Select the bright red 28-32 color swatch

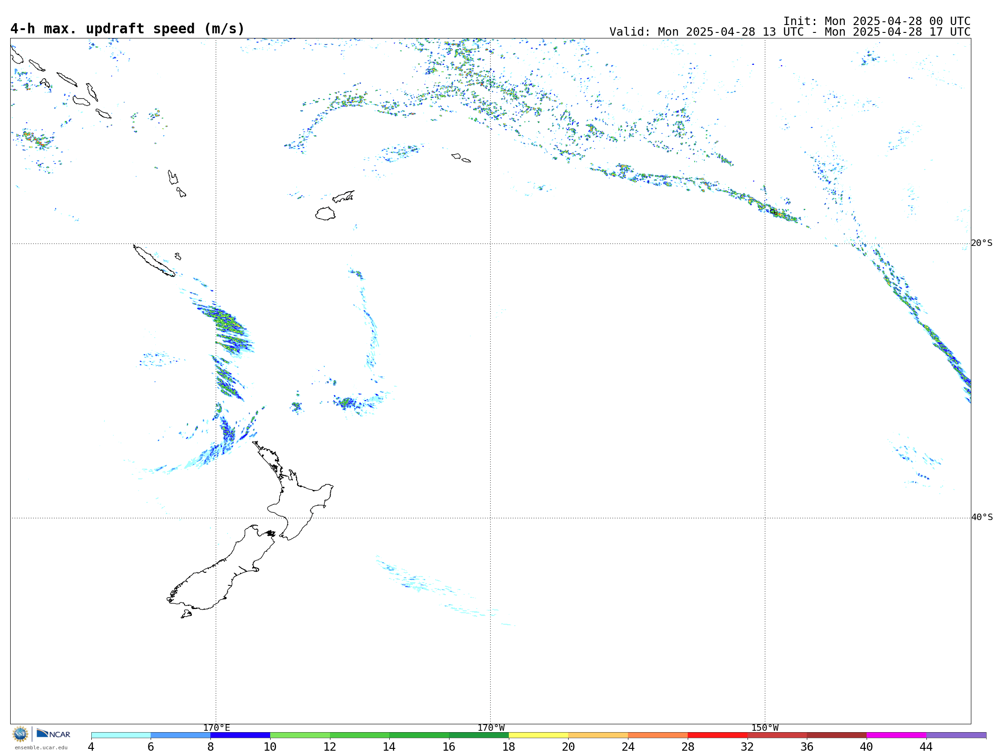tap(717, 735)
